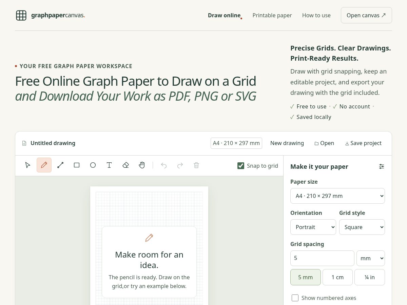Click the Grid spacing label
The image size is (407, 305).
tap(307, 244)
